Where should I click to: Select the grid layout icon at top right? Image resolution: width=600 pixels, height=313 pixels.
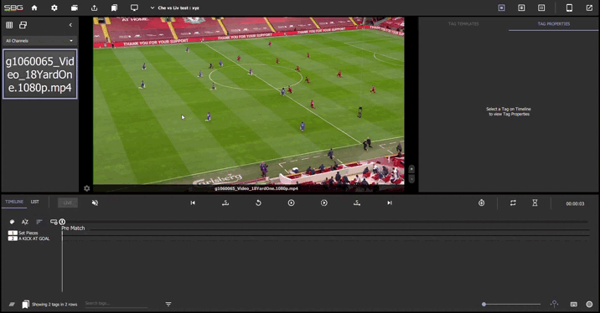tap(541, 8)
